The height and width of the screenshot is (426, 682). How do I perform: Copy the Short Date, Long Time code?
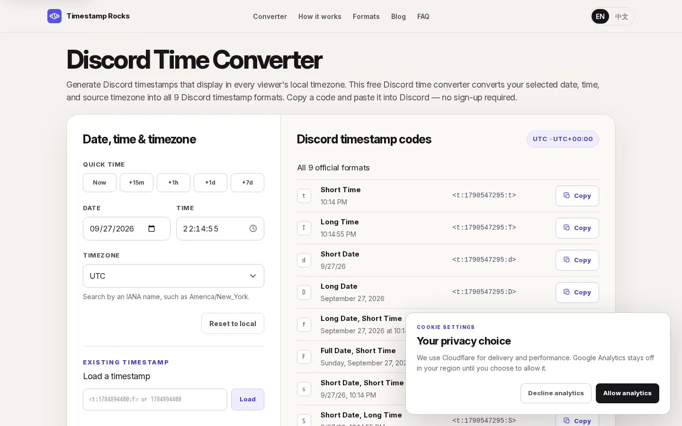[577, 420]
